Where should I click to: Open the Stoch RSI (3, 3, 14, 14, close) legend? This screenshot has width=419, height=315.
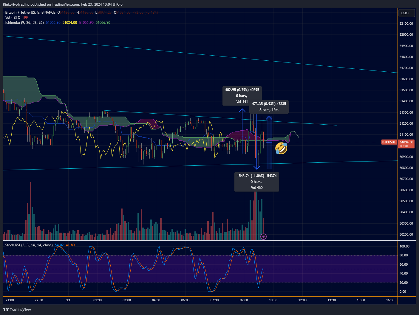click(x=29, y=245)
